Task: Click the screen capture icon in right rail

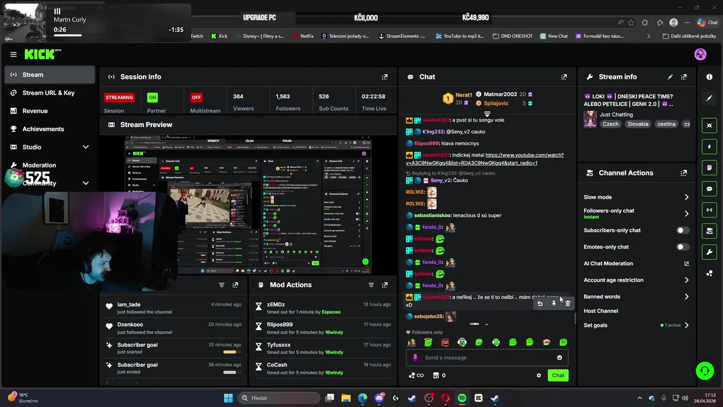Action: coord(709,125)
